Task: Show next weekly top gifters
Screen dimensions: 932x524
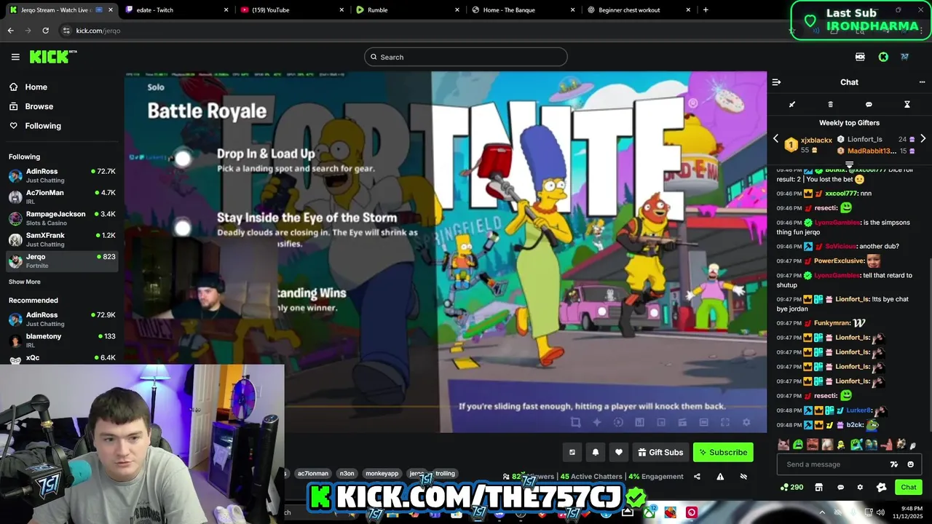Action: (x=923, y=138)
